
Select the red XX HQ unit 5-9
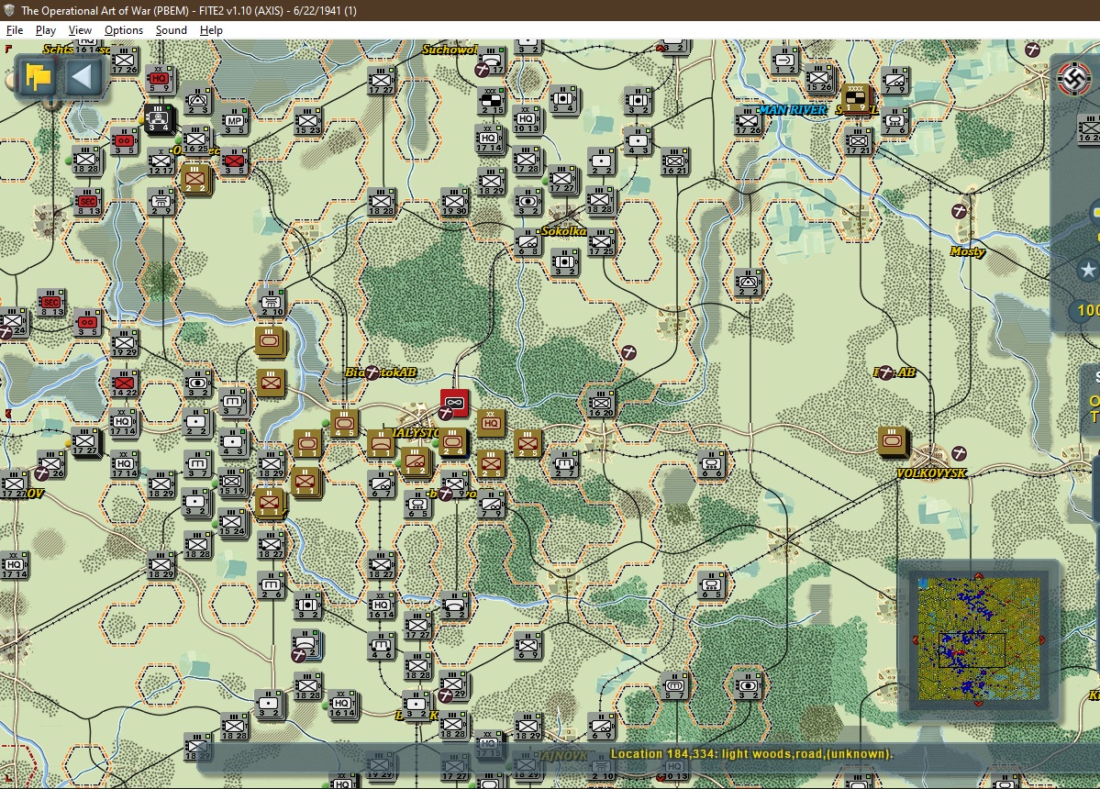(160, 80)
